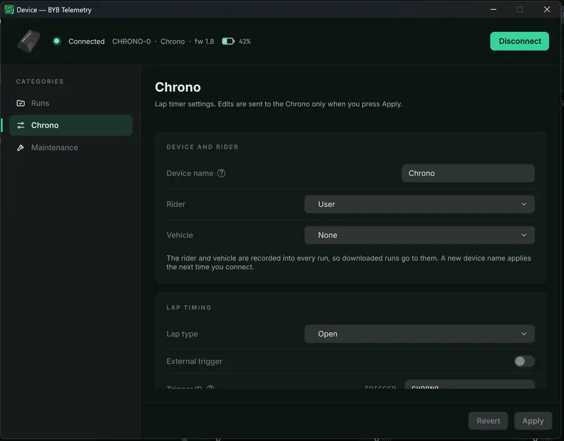Open the Runs category
The image size is (564, 441).
[x=71, y=104]
